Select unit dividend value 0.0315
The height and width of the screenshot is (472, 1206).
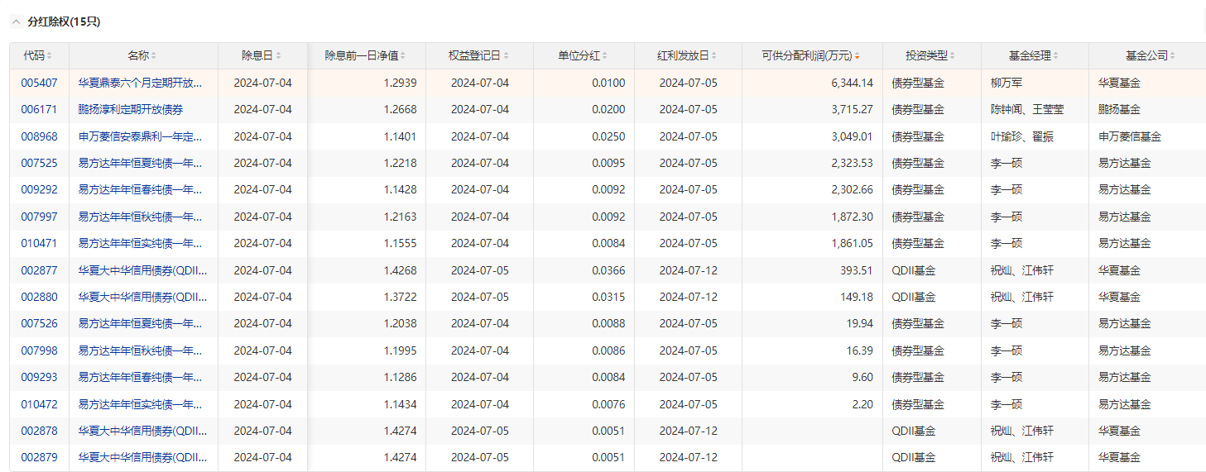click(x=608, y=297)
